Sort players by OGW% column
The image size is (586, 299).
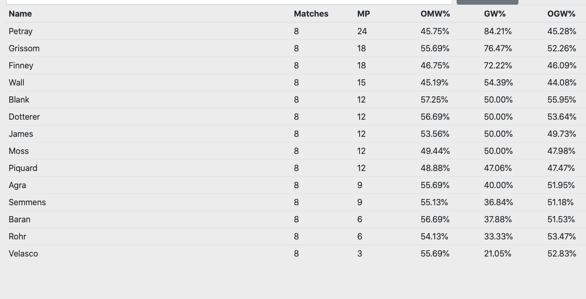tap(561, 13)
